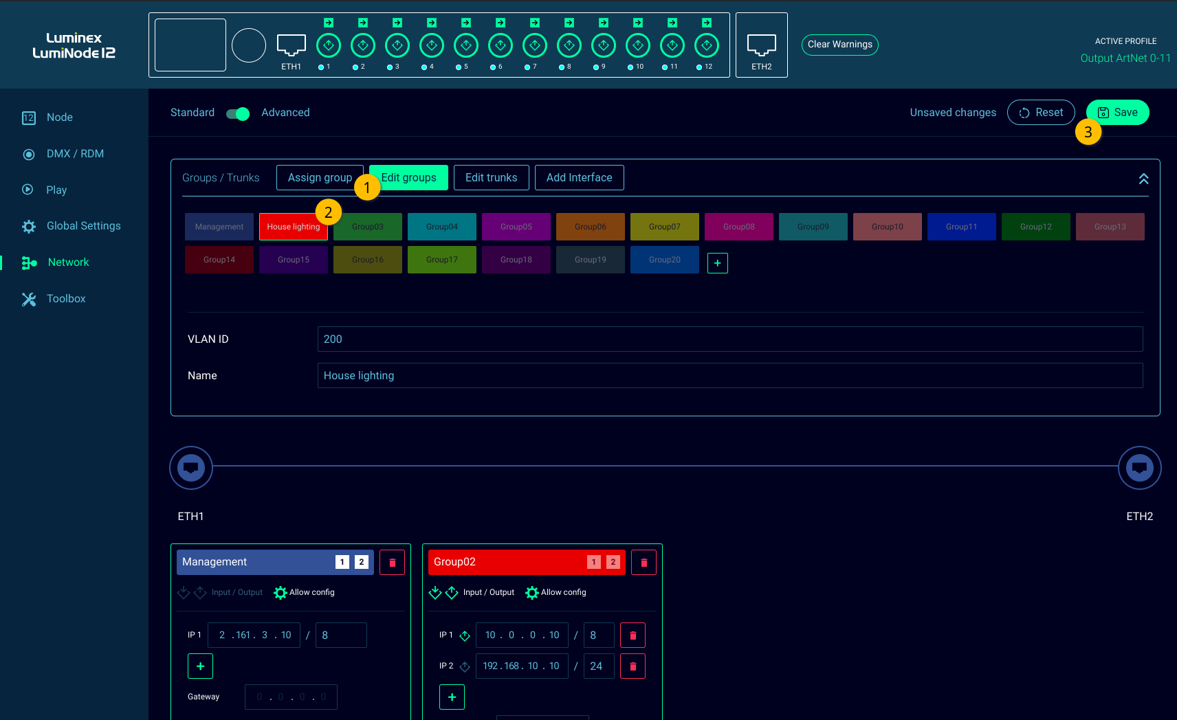This screenshot has height=720, width=1177.
Task: Save the unsaved changes
Action: [1117, 113]
